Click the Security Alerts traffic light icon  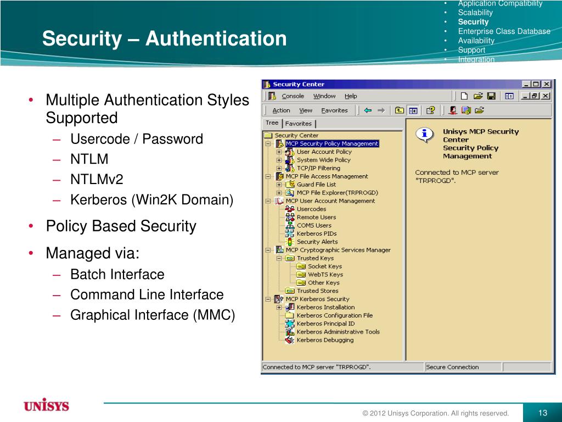click(x=290, y=242)
